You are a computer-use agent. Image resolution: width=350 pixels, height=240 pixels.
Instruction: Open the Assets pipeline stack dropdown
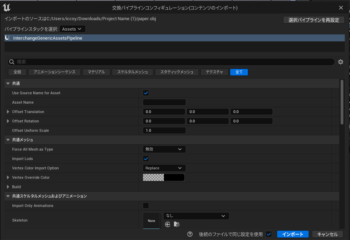72,29
